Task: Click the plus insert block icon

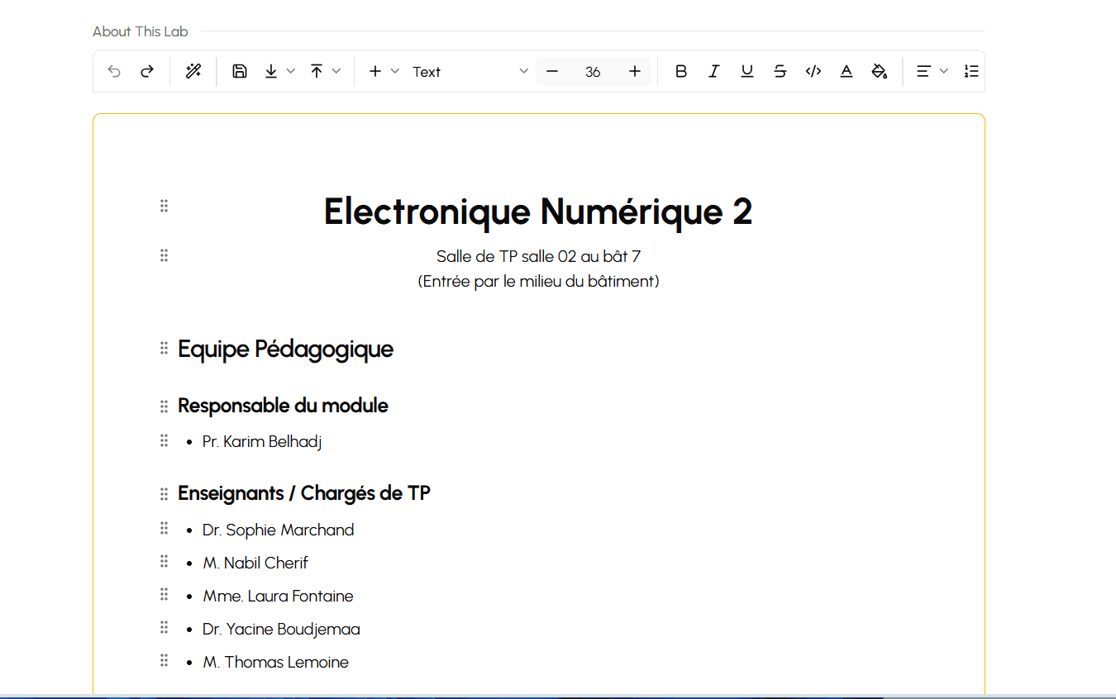Action: pos(375,72)
